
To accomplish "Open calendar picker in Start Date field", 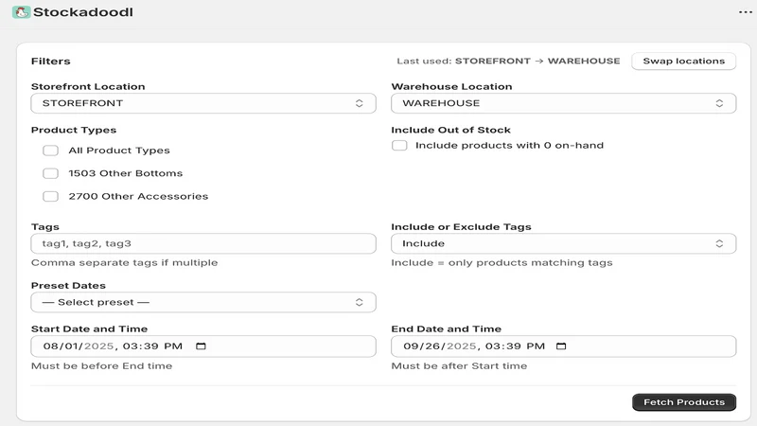I will [201, 346].
